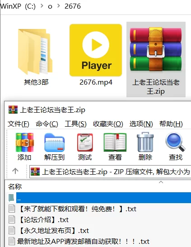Click the 'o' breadcrumb folder in Explorer
Viewport: 191px width, 247px height.
click(x=50, y=6)
